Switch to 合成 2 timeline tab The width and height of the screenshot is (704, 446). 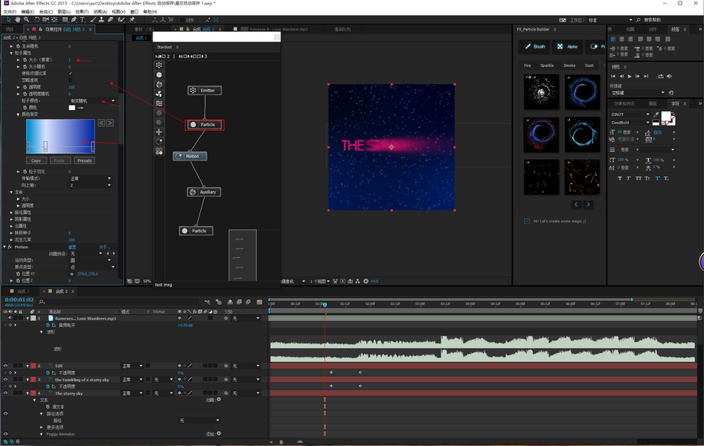tap(61, 291)
